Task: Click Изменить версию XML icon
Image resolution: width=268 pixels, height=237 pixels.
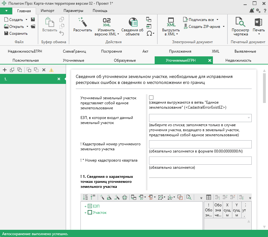Action: 107,23
